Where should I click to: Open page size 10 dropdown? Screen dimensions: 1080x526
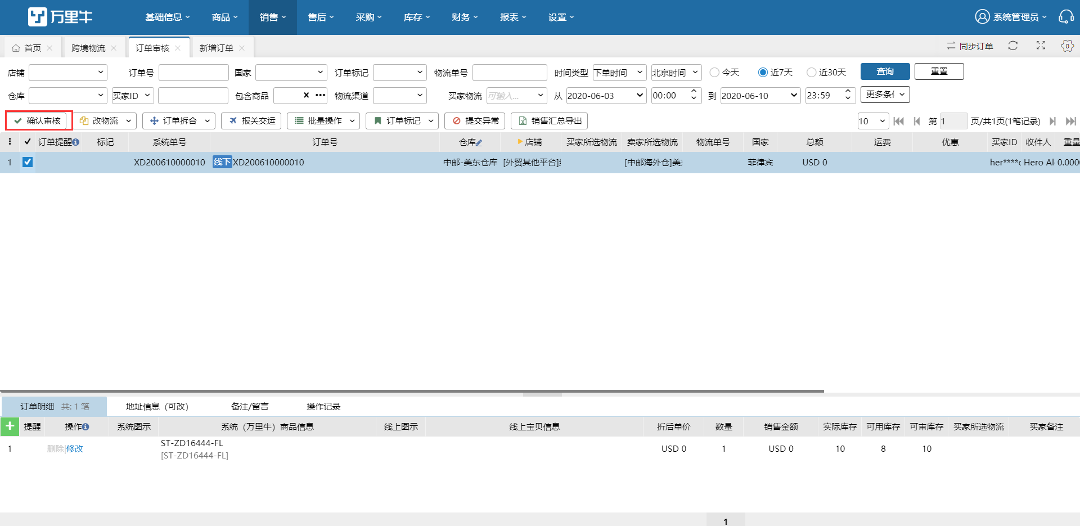[x=873, y=121]
